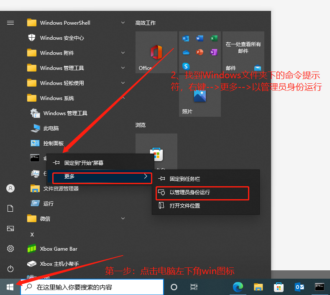Open File Explorer from taskbar
The width and height of the screenshot is (330, 295).
258,287
